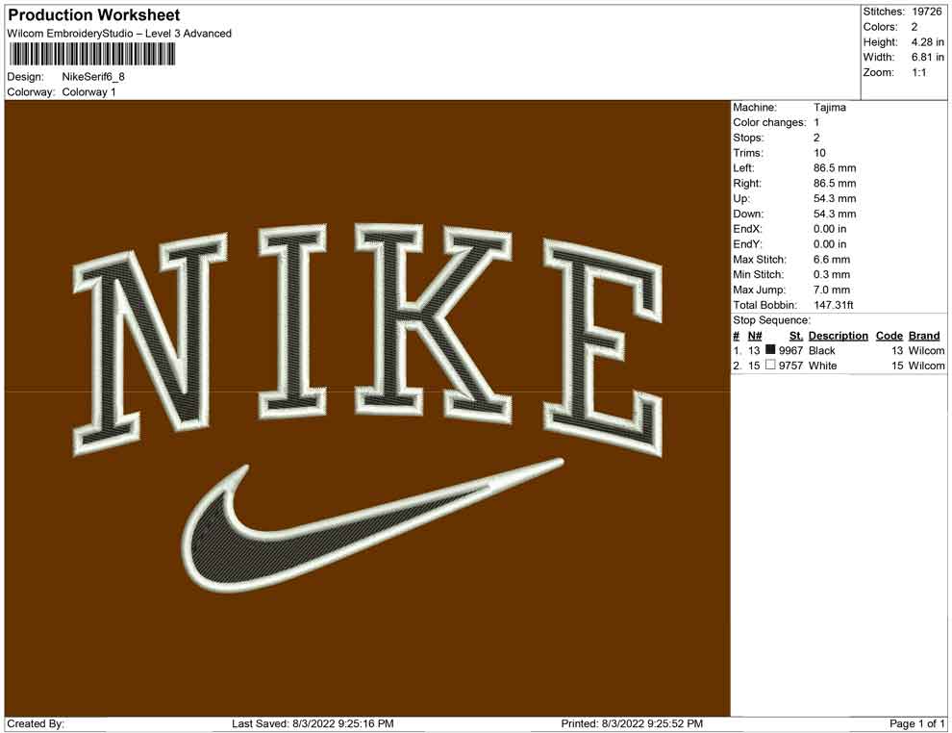This screenshot has width=952, height=733.
Task: Click the Total Bobbin value '147.31ft'
Action: [834, 305]
